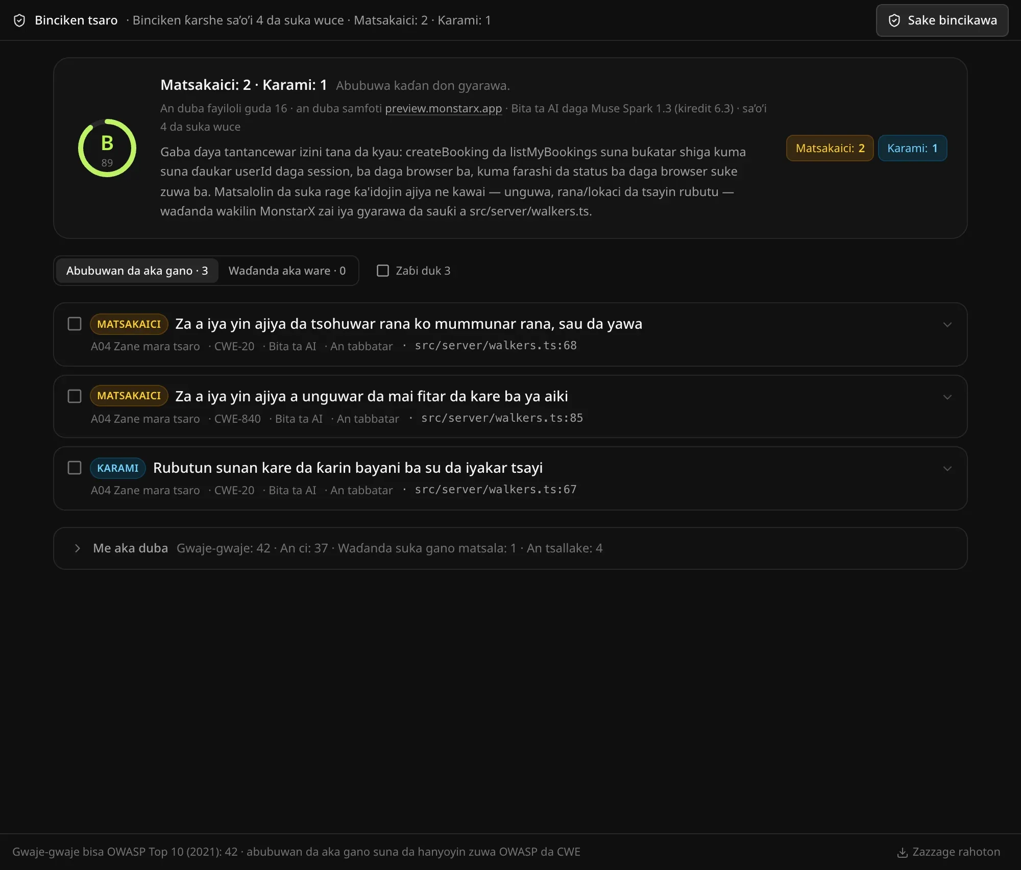This screenshot has height=870, width=1021.
Task: Click the KARAMI severity badge
Action: click(x=118, y=468)
